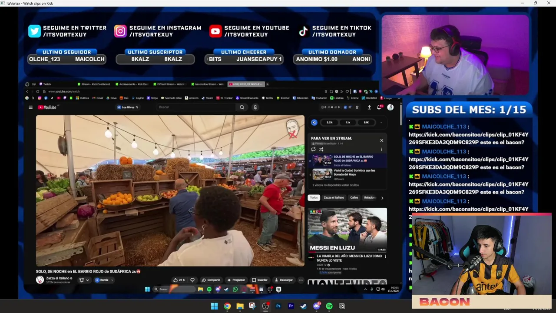The width and height of the screenshot is (556, 313).
Task: Click the outer Windows Start button
Action: tap(214, 306)
